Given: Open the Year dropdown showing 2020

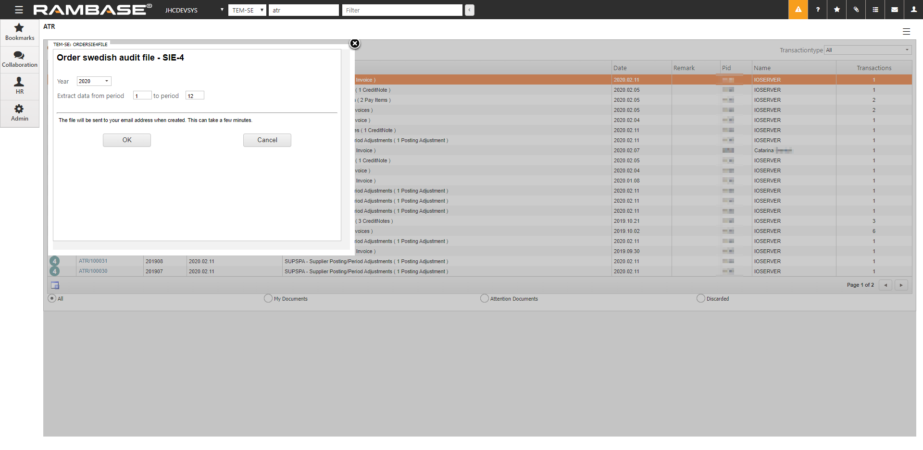Looking at the screenshot, I should pos(94,81).
